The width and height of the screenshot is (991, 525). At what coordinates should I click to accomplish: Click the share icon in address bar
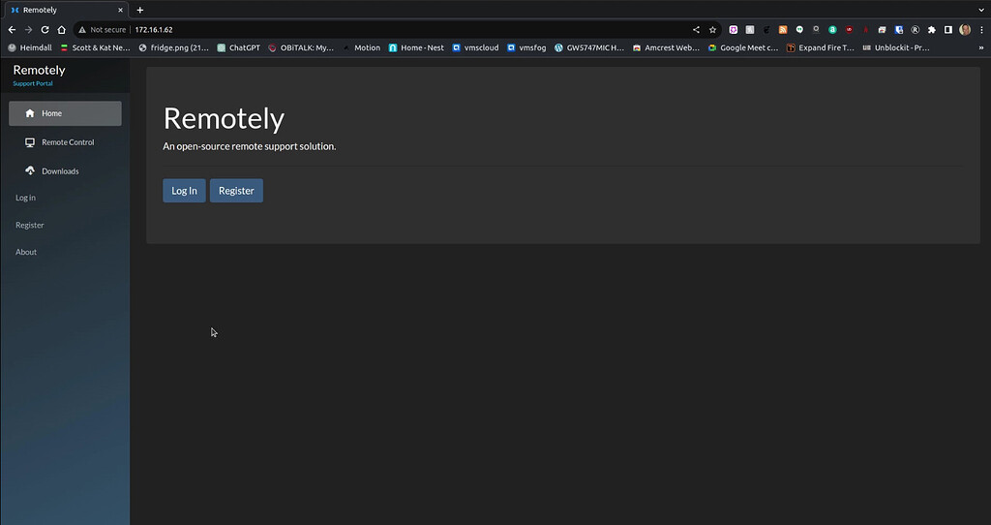(x=696, y=30)
